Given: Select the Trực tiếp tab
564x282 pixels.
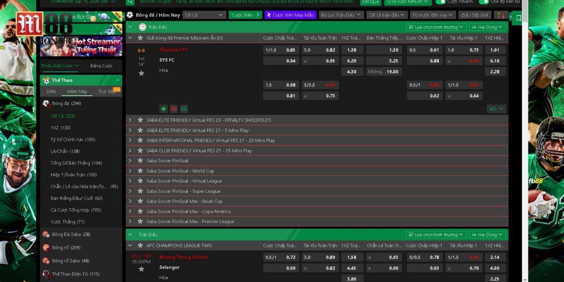Looking at the screenshot, I should point(106,91).
